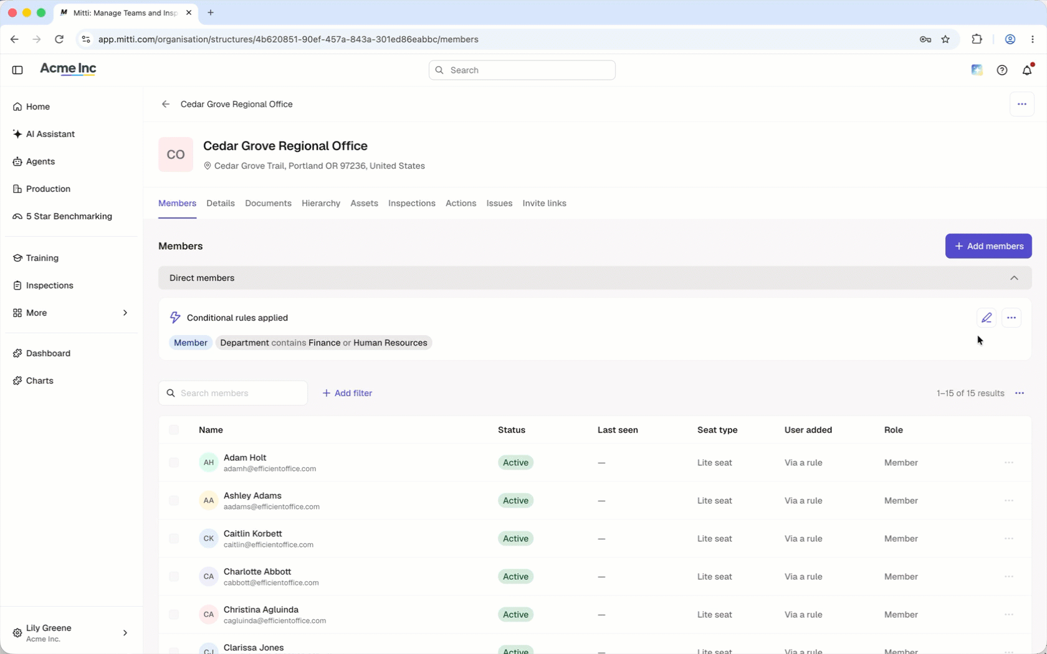Open Ashley Adams row actions menu
The height and width of the screenshot is (654, 1047).
[1008, 500]
